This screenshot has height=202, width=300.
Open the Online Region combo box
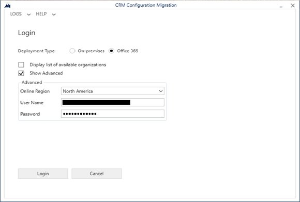[x=113, y=91]
